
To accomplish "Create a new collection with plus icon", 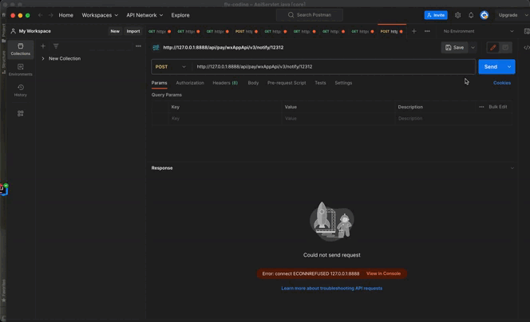I will (43, 46).
